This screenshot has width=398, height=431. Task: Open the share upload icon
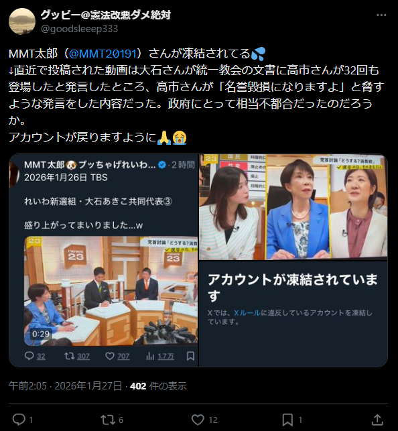click(x=377, y=420)
